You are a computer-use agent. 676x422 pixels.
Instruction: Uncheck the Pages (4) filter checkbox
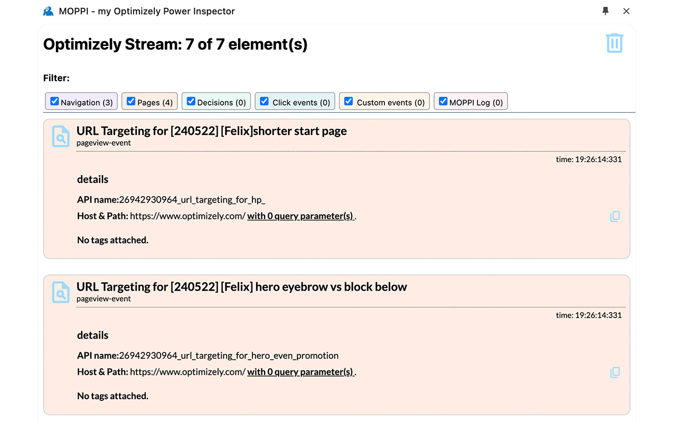(x=131, y=101)
